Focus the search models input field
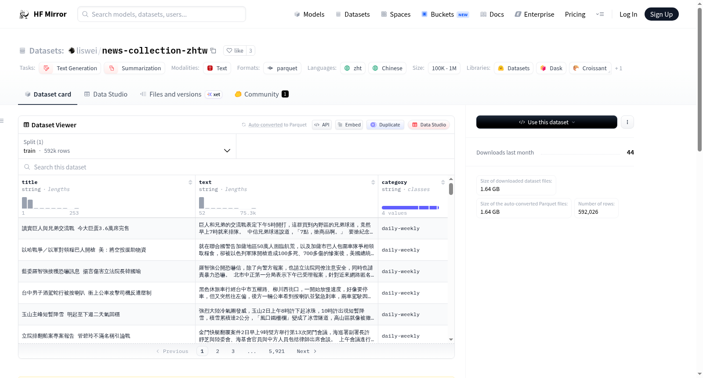 coord(162,14)
